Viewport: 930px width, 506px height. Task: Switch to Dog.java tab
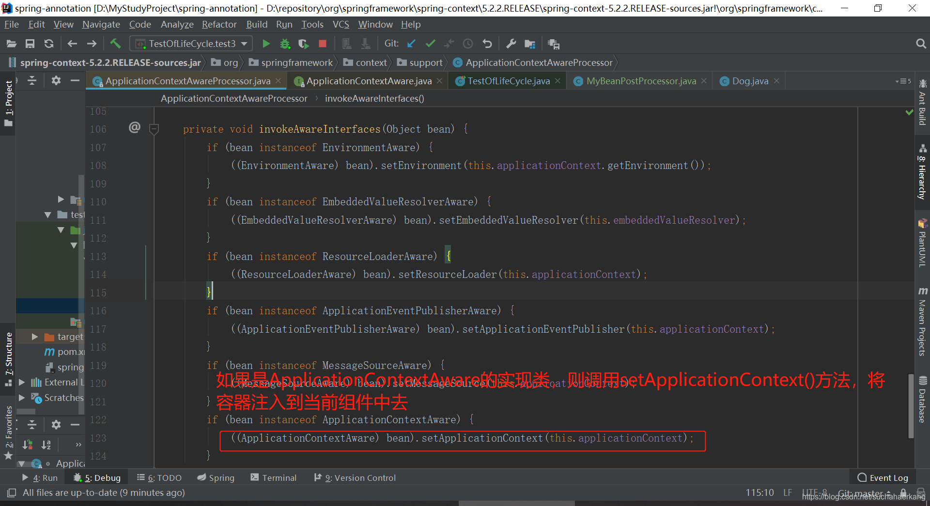[750, 81]
